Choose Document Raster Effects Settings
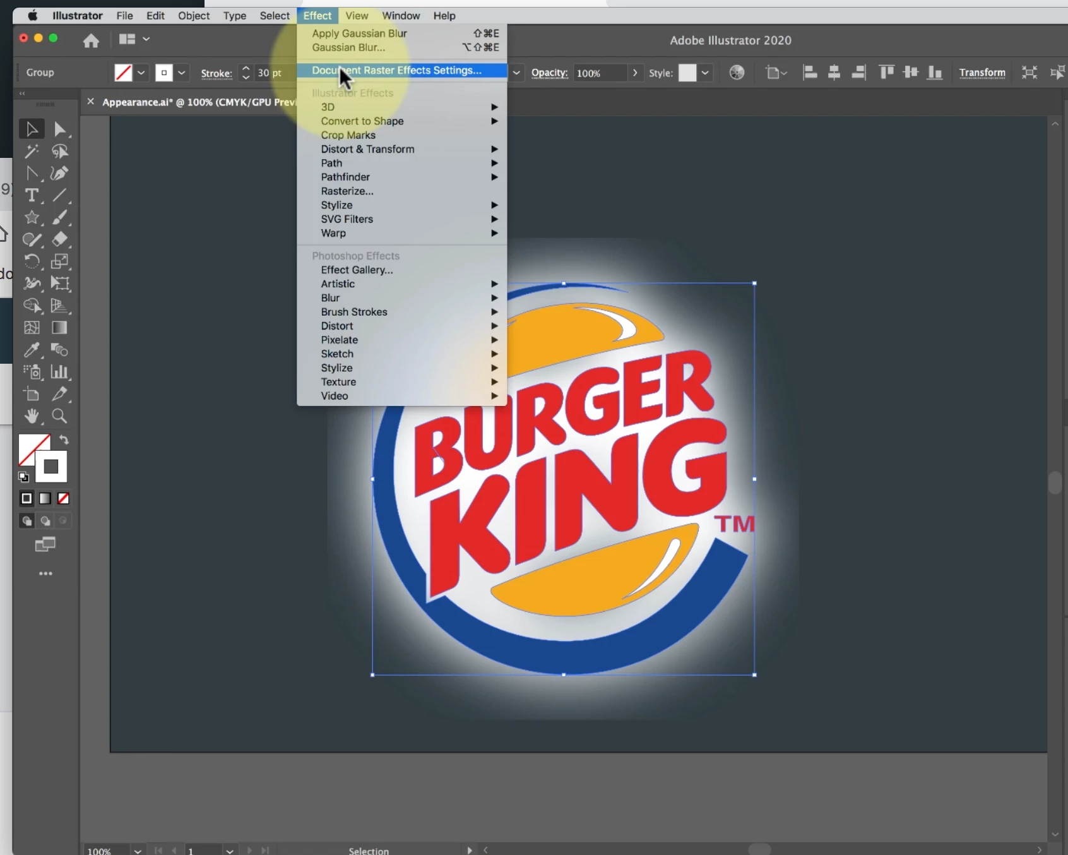Image resolution: width=1068 pixels, height=855 pixels. pos(402,70)
